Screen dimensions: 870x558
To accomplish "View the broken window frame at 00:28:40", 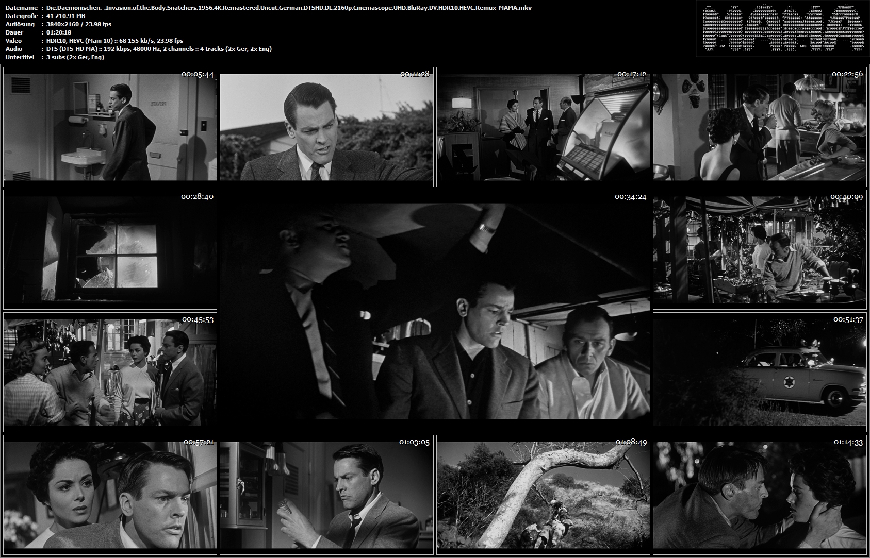I will (110, 249).
